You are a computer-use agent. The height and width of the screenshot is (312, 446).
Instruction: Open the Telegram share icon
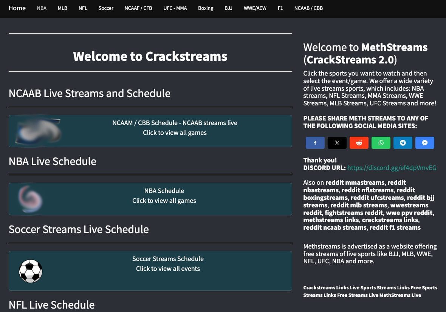403,143
